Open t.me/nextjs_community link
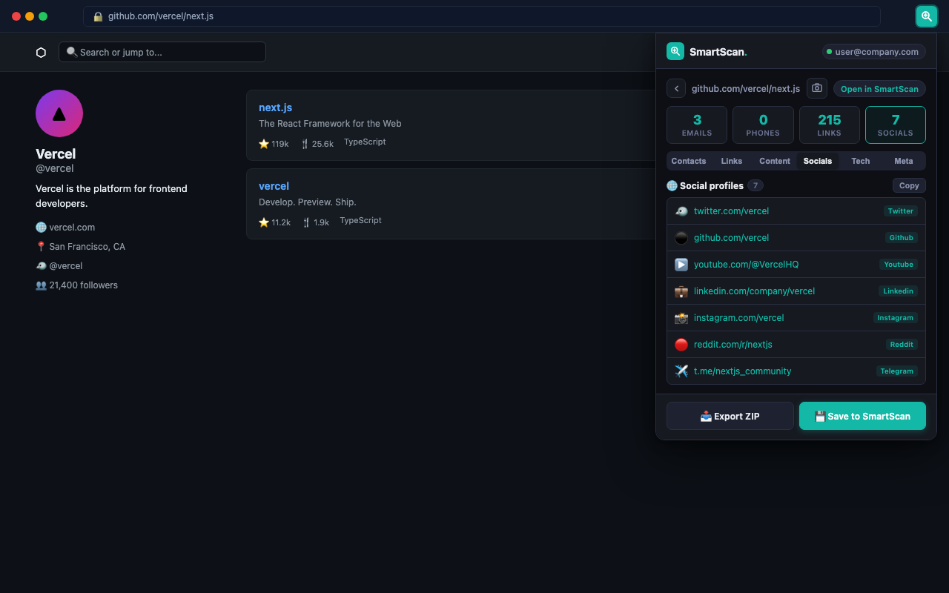 (742, 371)
